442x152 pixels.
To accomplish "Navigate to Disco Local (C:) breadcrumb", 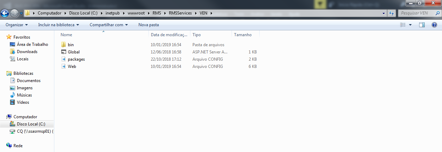I will [x=83, y=13].
